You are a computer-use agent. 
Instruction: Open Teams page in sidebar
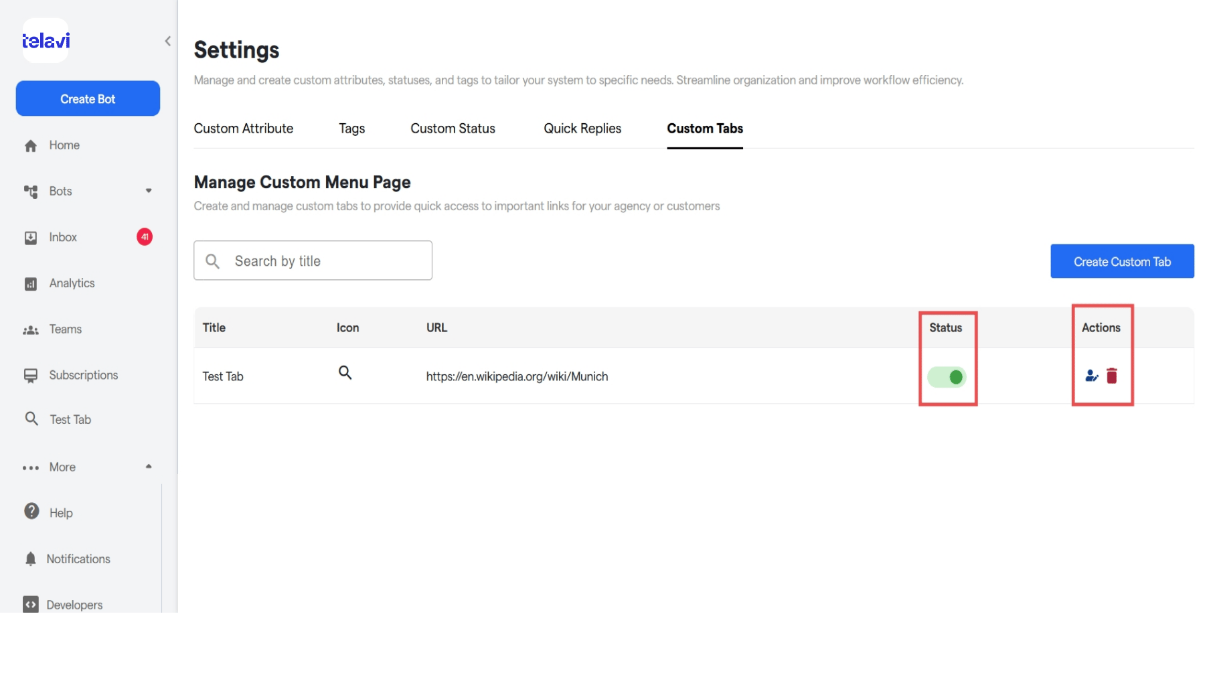click(66, 329)
